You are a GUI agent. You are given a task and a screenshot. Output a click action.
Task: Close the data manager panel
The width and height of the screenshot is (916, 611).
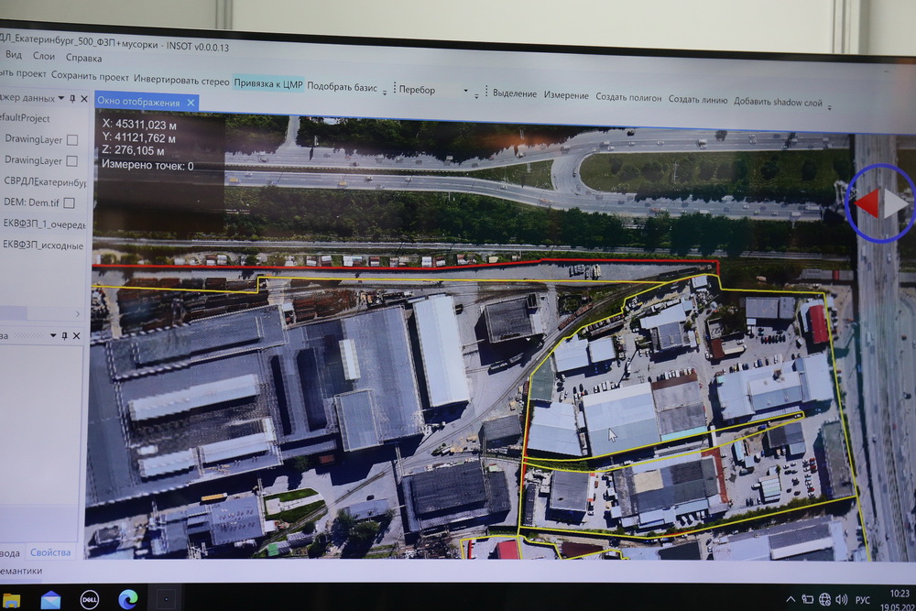[84, 98]
